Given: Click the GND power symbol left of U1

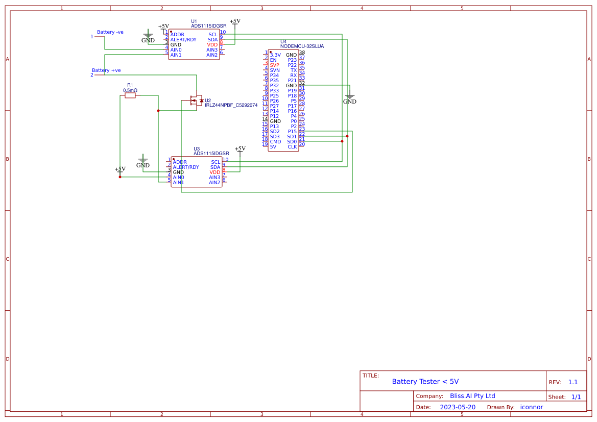Looking at the screenshot, I should (148, 36).
